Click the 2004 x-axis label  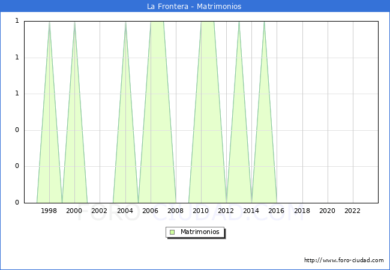pos(125,211)
